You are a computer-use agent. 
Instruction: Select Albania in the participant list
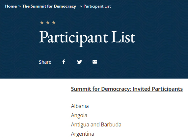[80, 106]
